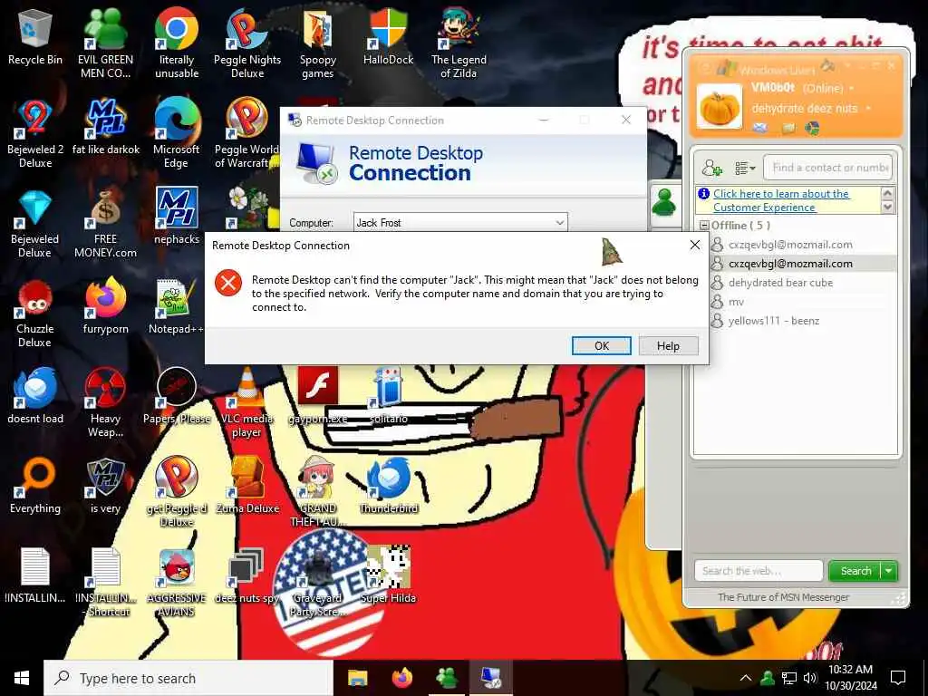Click Help in the Remote Desktop error dialog
The image size is (928, 696).
click(668, 345)
